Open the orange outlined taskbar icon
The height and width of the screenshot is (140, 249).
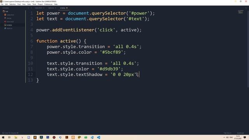[x=73, y=137]
